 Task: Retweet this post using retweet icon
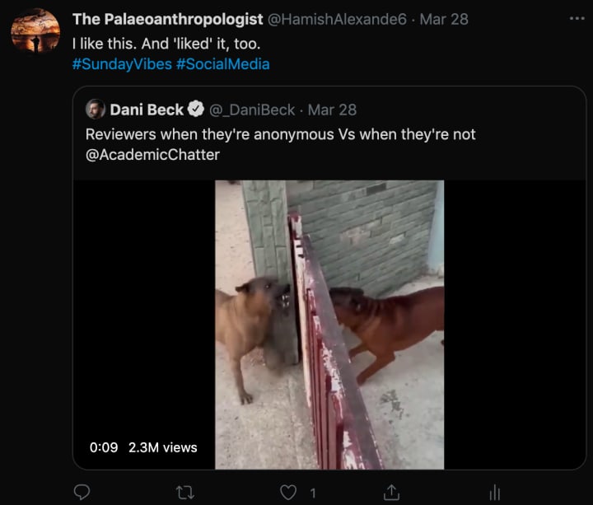tap(185, 493)
